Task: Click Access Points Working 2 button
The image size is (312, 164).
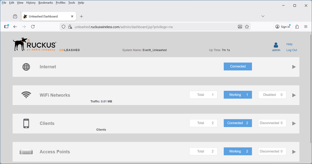Action: coord(238,152)
